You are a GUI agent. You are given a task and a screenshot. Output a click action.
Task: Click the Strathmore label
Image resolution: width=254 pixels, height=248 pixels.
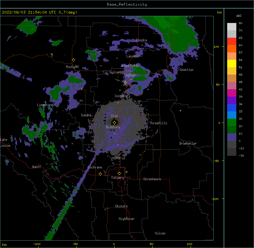click(x=152, y=179)
